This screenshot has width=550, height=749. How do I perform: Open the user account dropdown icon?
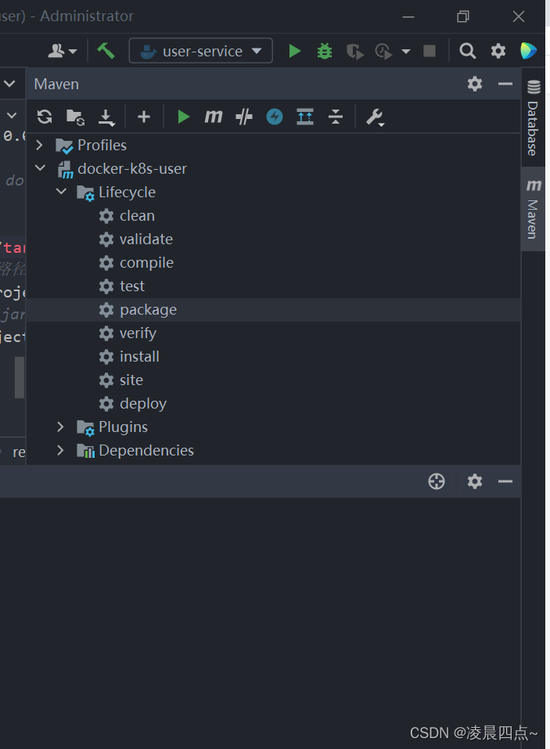pos(63,51)
